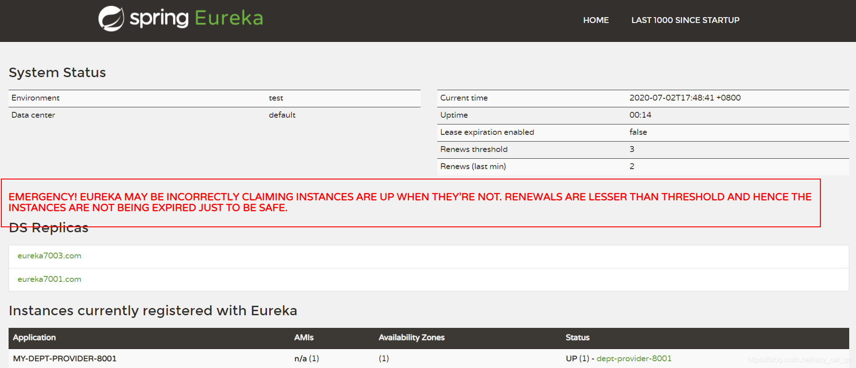This screenshot has width=856, height=368.
Task: Select the red EMERGENCY warning message
Action: point(410,202)
